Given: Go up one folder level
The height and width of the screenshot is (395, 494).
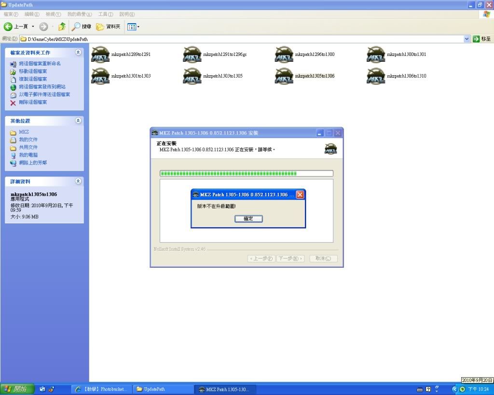Looking at the screenshot, I should coord(62,27).
